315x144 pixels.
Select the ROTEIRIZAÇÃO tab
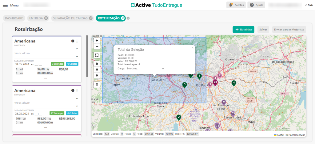click(x=109, y=18)
